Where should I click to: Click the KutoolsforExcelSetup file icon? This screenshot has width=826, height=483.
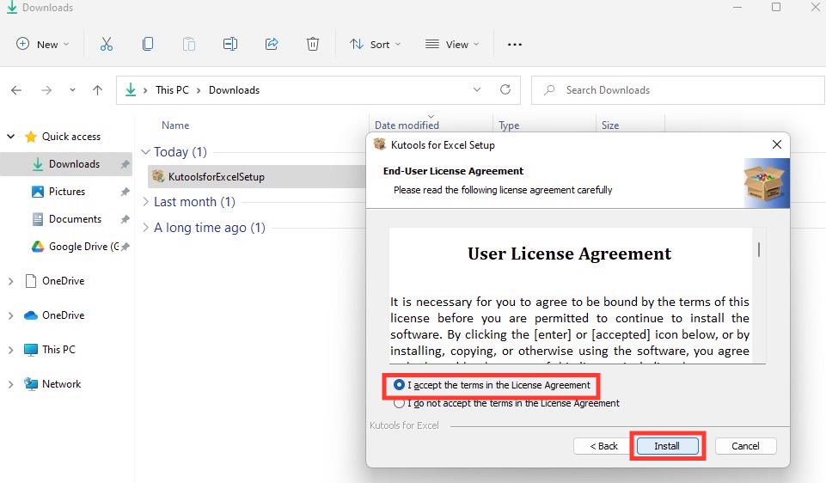tap(158, 176)
